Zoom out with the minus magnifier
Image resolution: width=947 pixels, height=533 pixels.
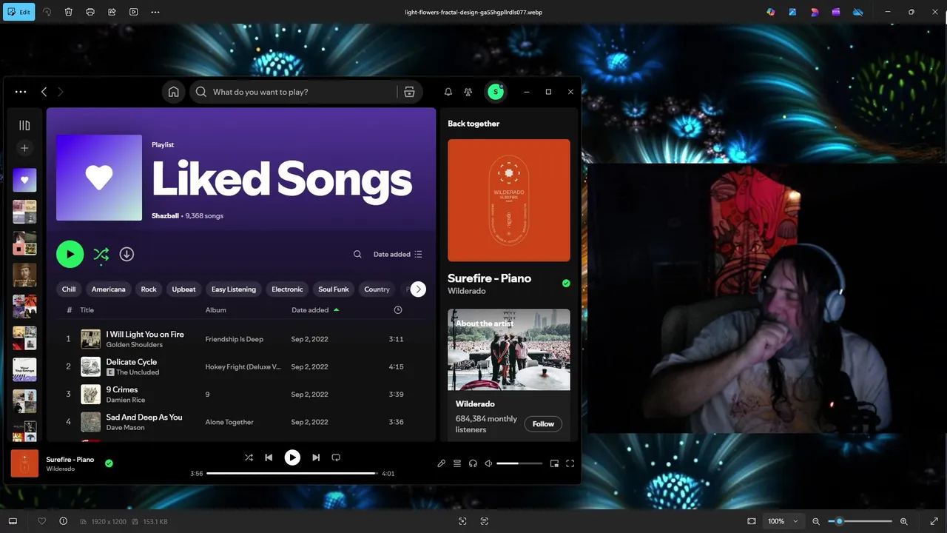[816, 521]
